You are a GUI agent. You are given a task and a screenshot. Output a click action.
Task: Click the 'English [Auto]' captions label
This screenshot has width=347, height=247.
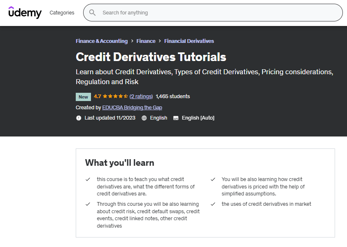click(198, 118)
